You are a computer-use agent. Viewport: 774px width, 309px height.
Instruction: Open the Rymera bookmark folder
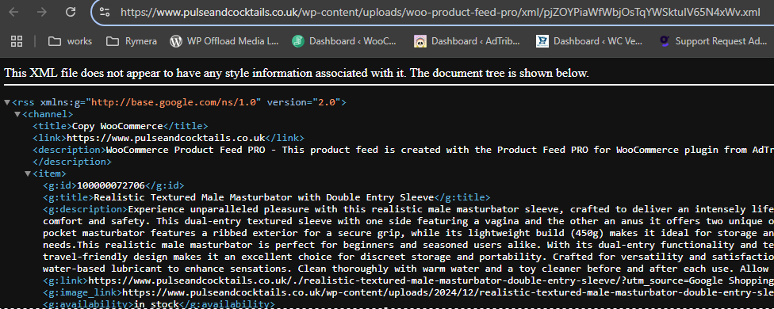click(x=132, y=41)
